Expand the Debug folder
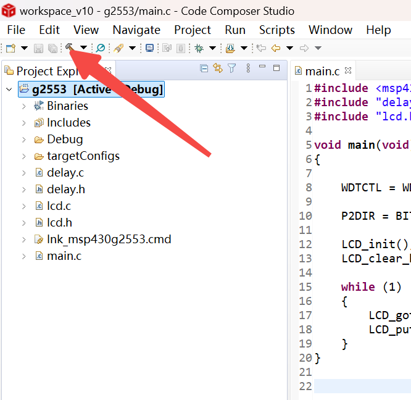This screenshot has width=411, height=400. (24, 140)
